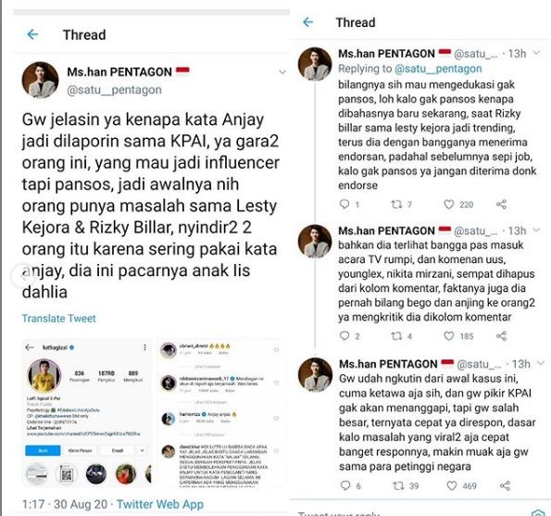Open Ms.han PENTAGON avatar on main tweet
This screenshot has height=516, width=551.
(x=41, y=81)
